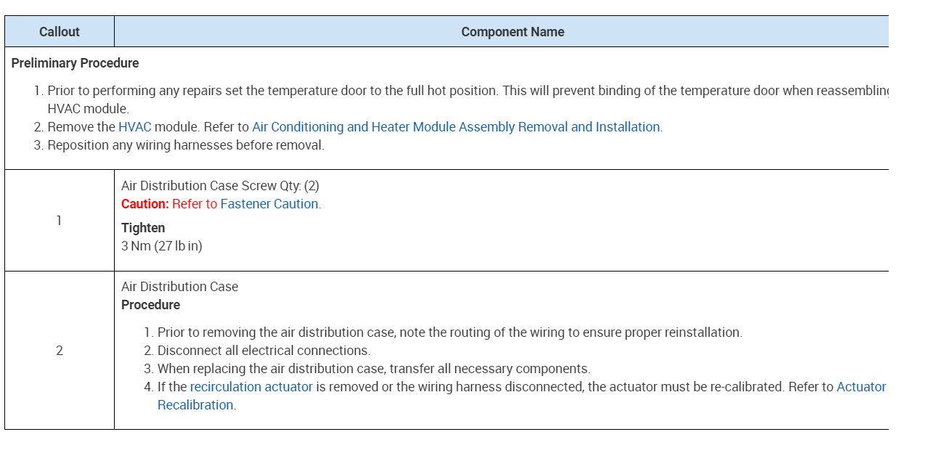Viewport: 949px width, 453px height.
Task: Select the Component Name column header
Action: click(512, 32)
